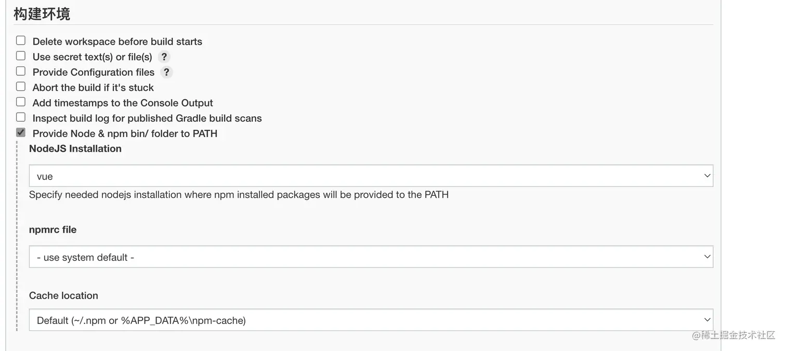Click the Abort the build label text
Viewport: 786px width, 351px height.
[x=93, y=88]
